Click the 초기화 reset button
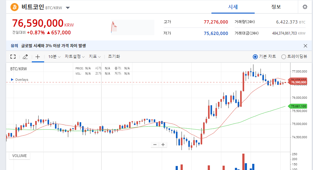The height and width of the screenshot is (170, 313). pos(114,56)
